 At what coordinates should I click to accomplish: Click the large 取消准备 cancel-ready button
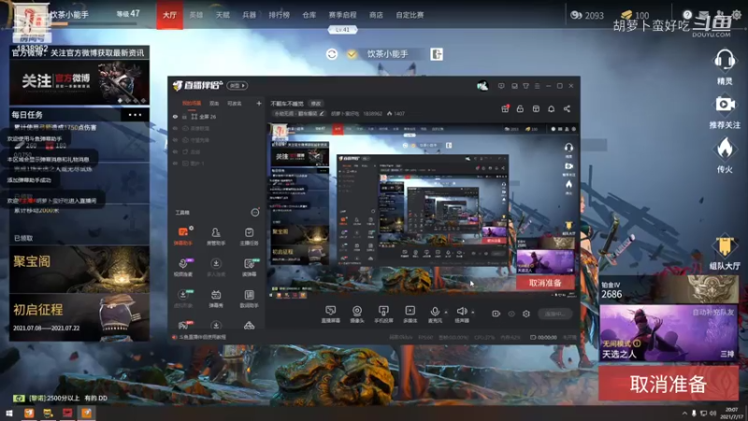coord(669,384)
